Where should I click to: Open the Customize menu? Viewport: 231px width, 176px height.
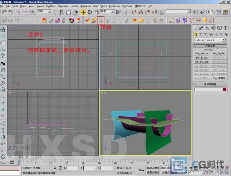point(127,6)
